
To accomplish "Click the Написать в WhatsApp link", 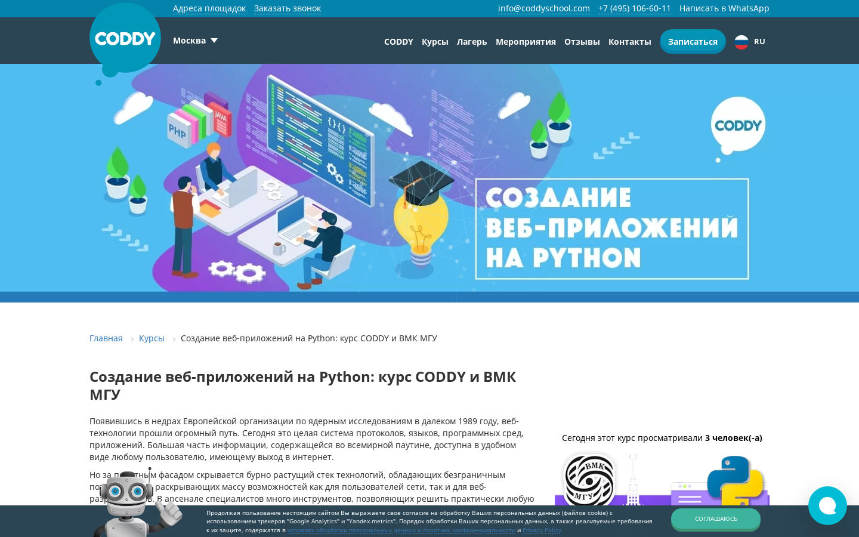I will coord(724,8).
